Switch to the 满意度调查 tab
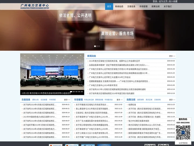 pos(99,100)
